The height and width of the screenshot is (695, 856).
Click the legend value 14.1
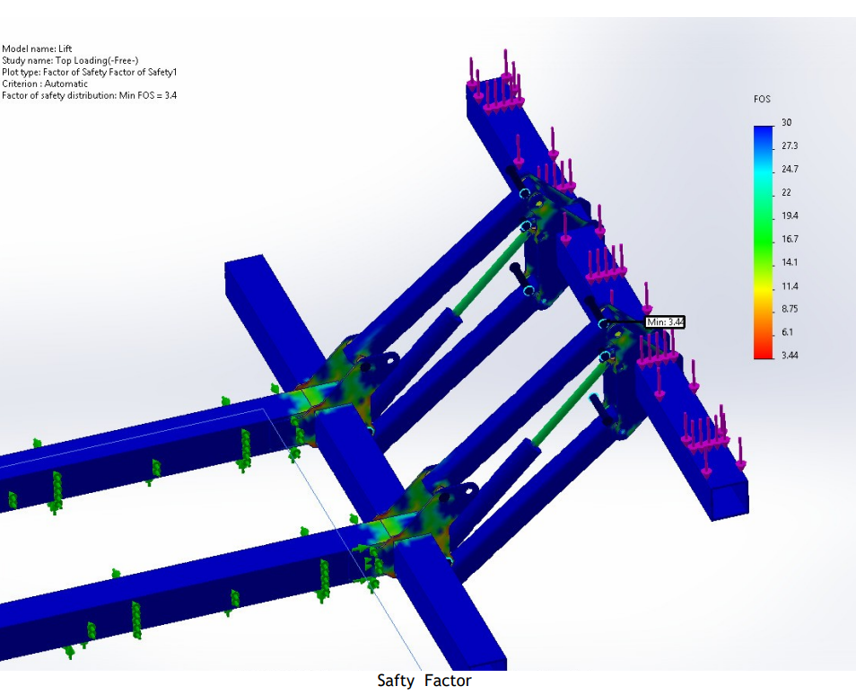coord(790,262)
